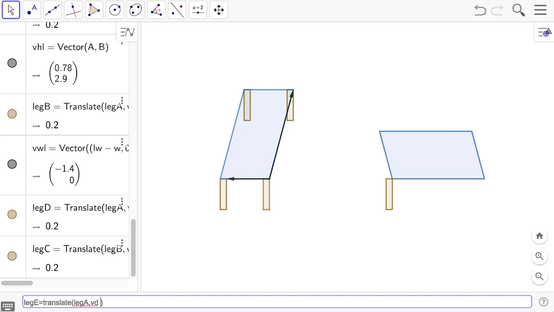Viewport: 554px width, 312px height.
Task: Zoom out the graphics view
Action: tap(539, 276)
